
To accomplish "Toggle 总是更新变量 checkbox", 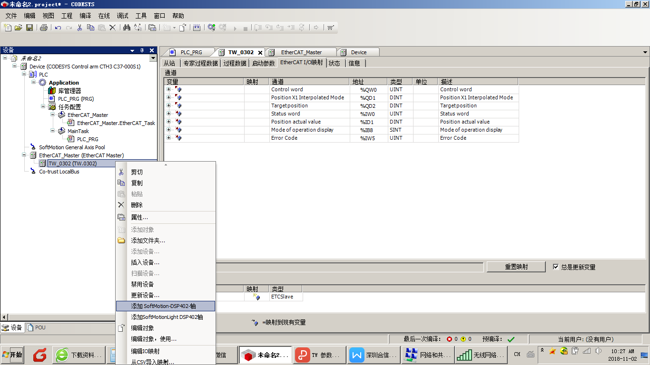I will [556, 267].
